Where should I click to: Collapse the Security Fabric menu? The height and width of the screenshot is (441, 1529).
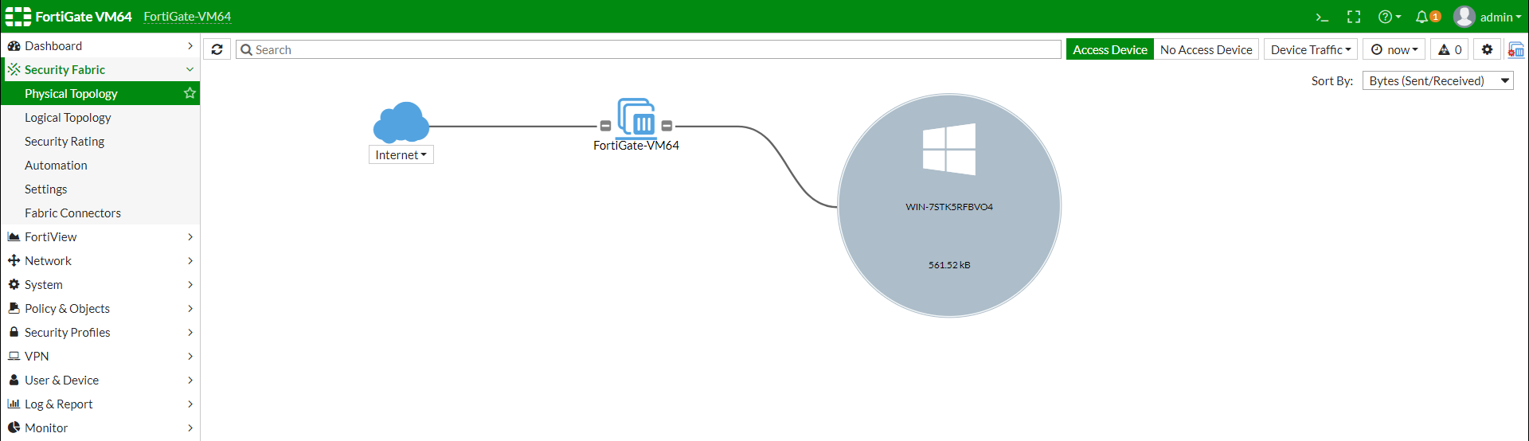(x=100, y=69)
